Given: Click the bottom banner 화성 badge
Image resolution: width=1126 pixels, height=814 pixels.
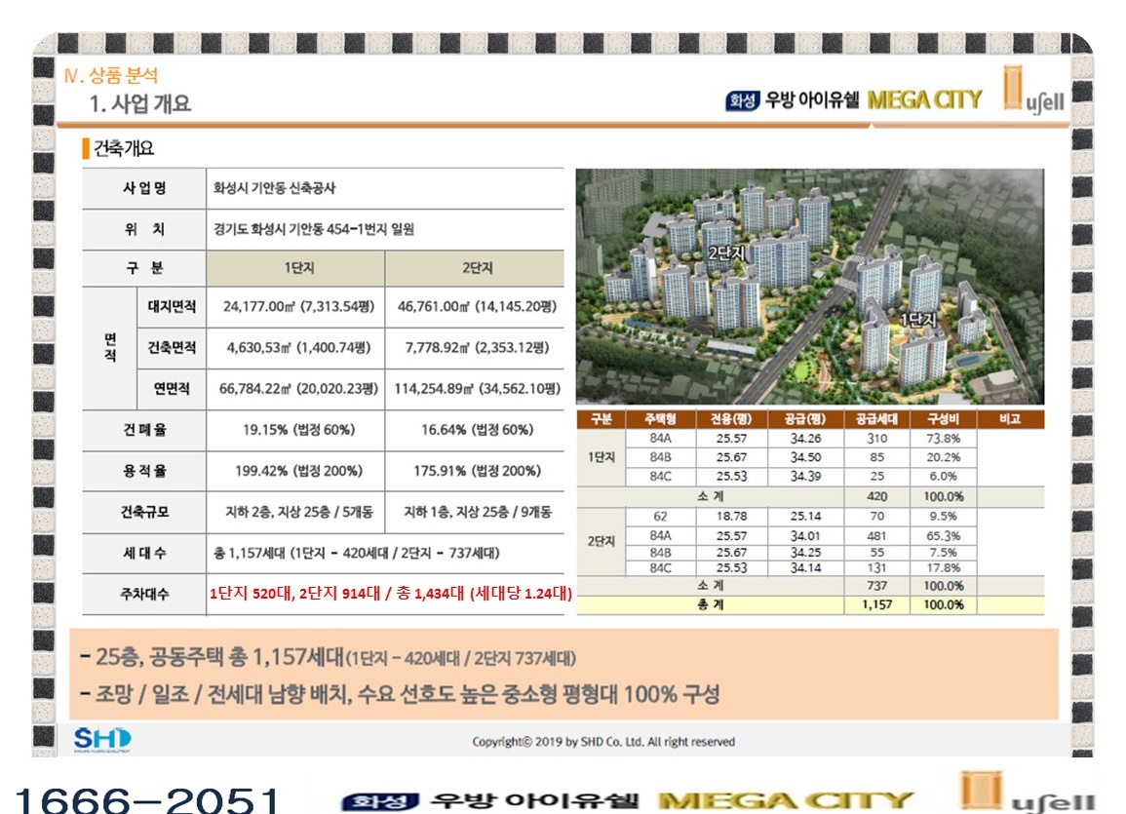Looking at the screenshot, I should 380,801.
